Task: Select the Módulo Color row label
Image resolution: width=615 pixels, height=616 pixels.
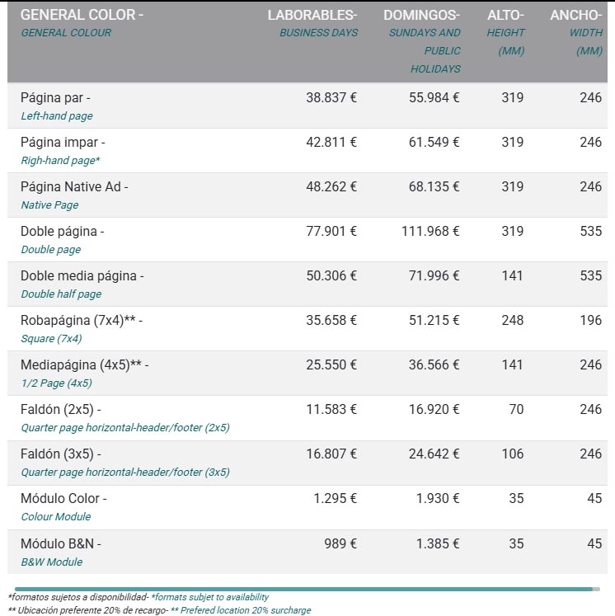Action: 63,498
